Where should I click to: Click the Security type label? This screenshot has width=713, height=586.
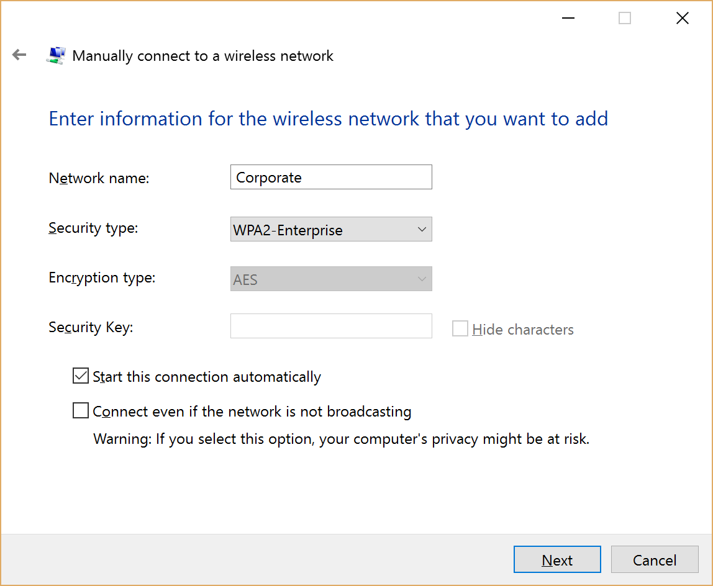point(93,228)
